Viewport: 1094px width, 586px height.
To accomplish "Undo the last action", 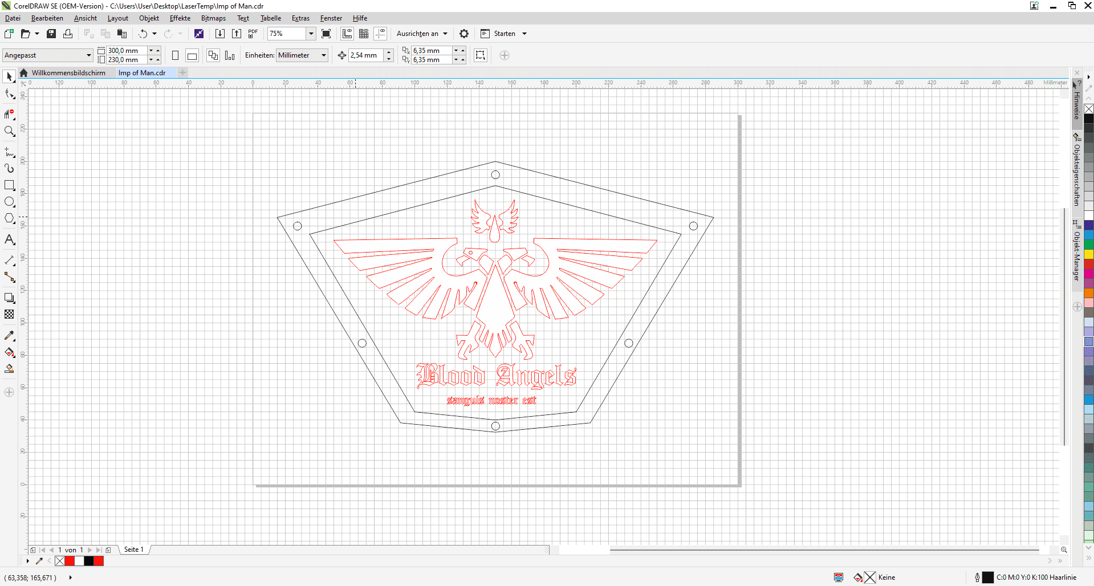I will click(143, 34).
